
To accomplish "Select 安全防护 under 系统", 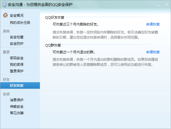I will (x=17, y=44).
